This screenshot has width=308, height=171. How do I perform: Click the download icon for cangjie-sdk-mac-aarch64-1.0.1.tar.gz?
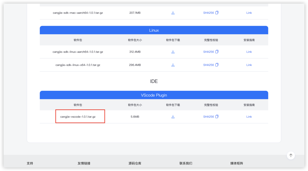173,13
